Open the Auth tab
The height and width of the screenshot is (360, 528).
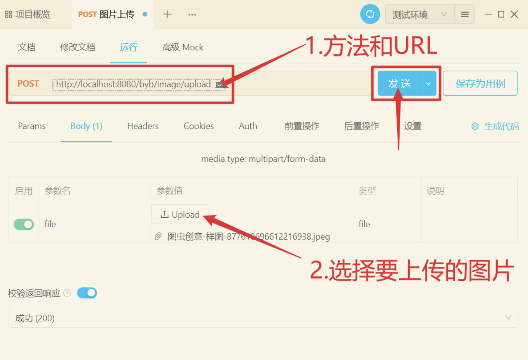click(x=248, y=126)
